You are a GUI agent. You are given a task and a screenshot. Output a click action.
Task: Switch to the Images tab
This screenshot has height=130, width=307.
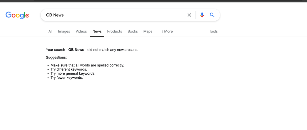tap(64, 32)
